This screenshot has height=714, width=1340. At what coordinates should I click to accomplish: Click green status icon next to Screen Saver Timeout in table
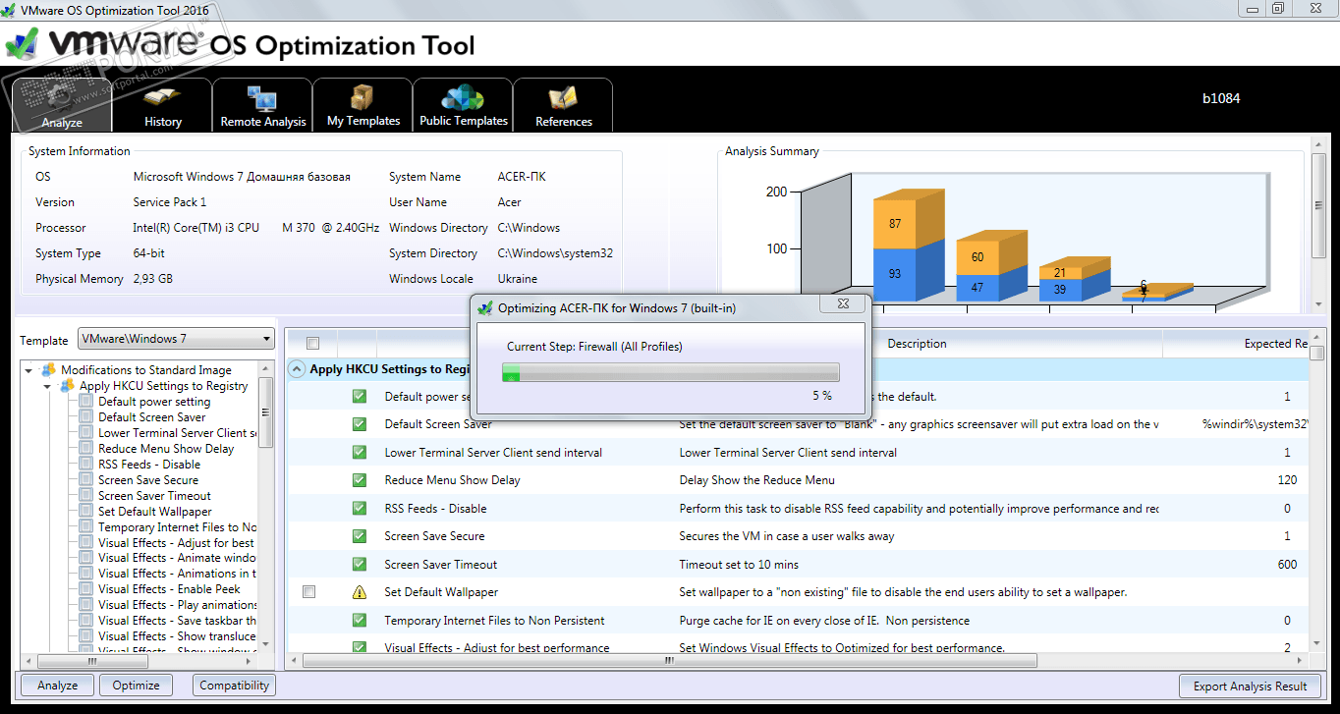coord(360,565)
